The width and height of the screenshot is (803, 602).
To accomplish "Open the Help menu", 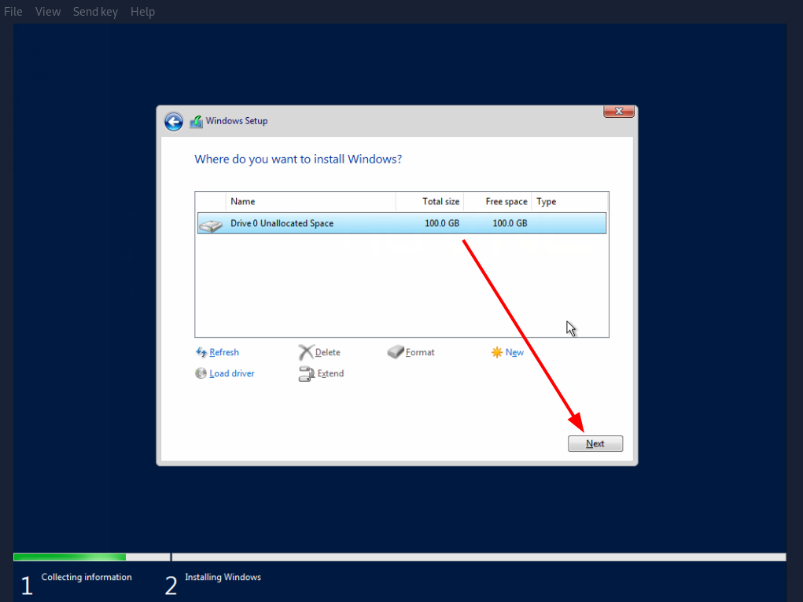I will [142, 11].
